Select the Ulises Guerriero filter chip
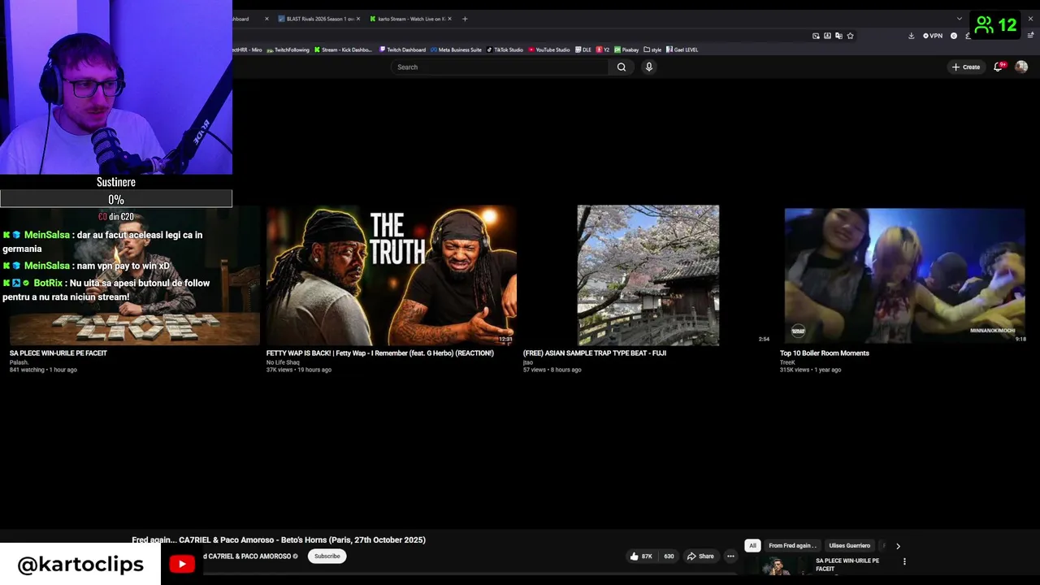Image resolution: width=1040 pixels, height=585 pixels. click(x=849, y=546)
